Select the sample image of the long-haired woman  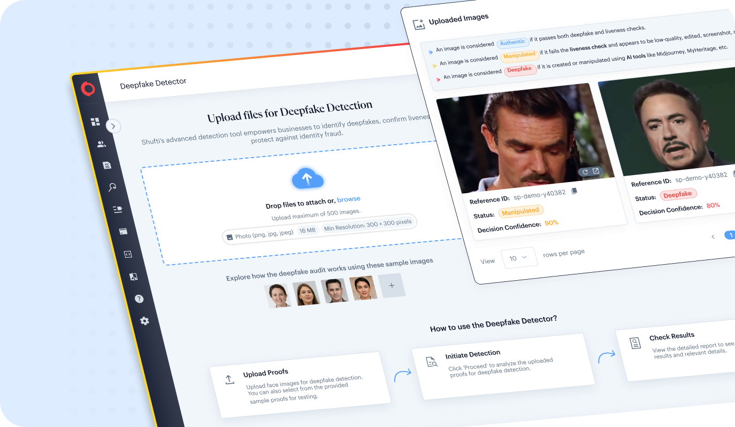[x=306, y=293]
